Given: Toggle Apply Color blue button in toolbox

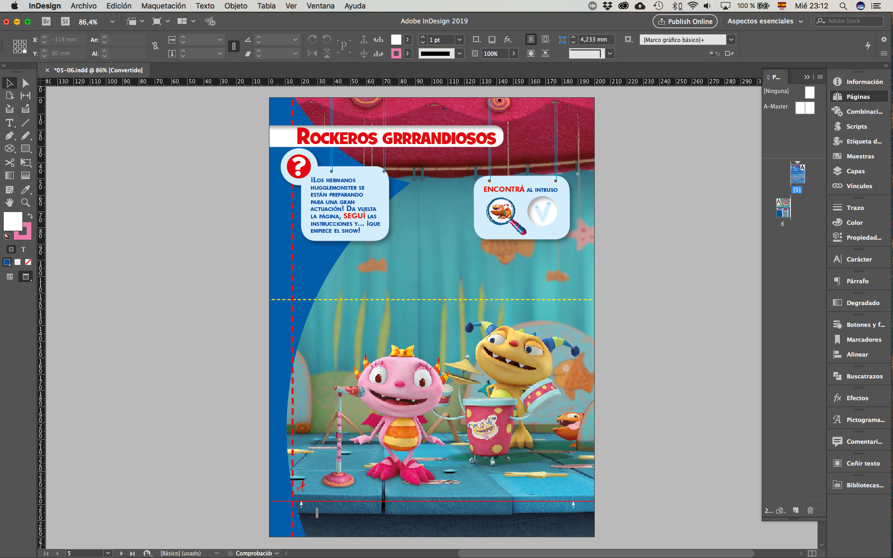Looking at the screenshot, I should (7, 262).
